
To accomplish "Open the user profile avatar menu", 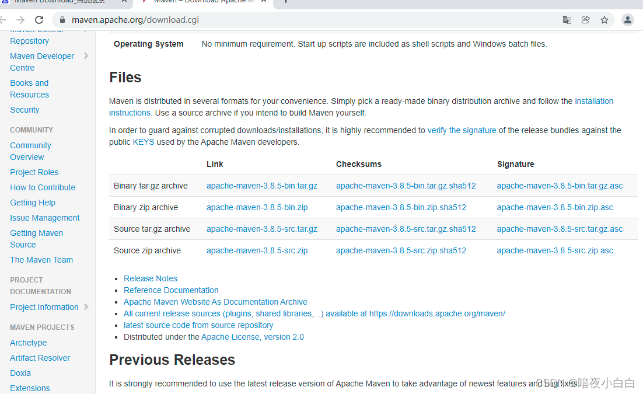I will [x=627, y=20].
